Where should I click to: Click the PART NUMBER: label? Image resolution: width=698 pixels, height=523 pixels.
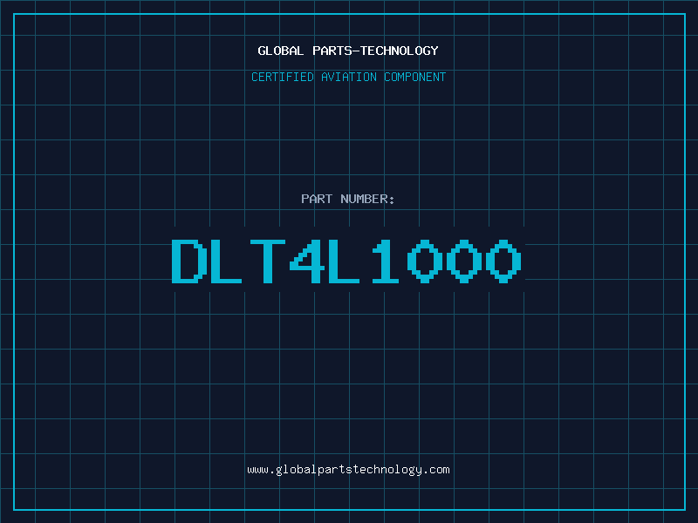(x=348, y=199)
